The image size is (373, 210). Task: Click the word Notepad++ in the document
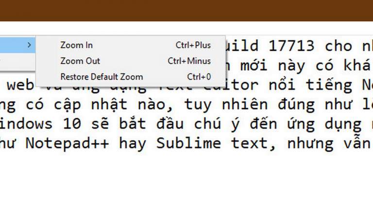[67, 143]
